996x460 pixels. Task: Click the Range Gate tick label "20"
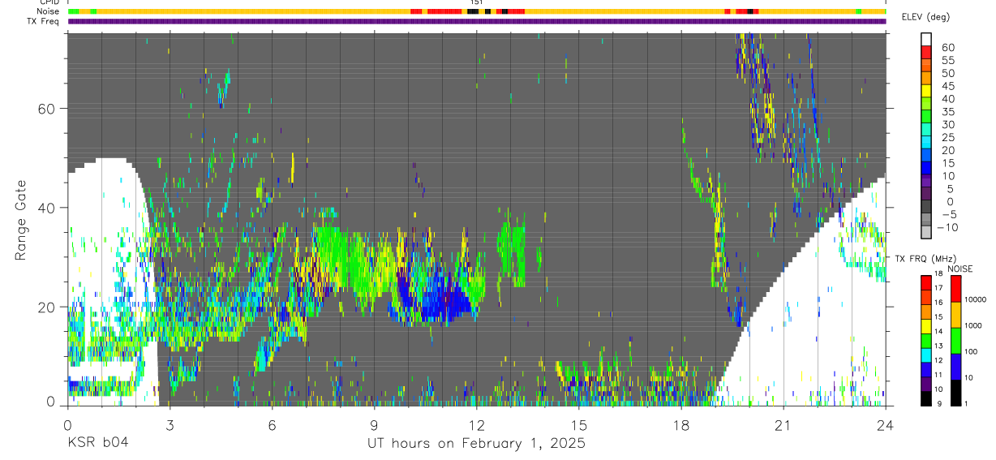click(x=47, y=307)
